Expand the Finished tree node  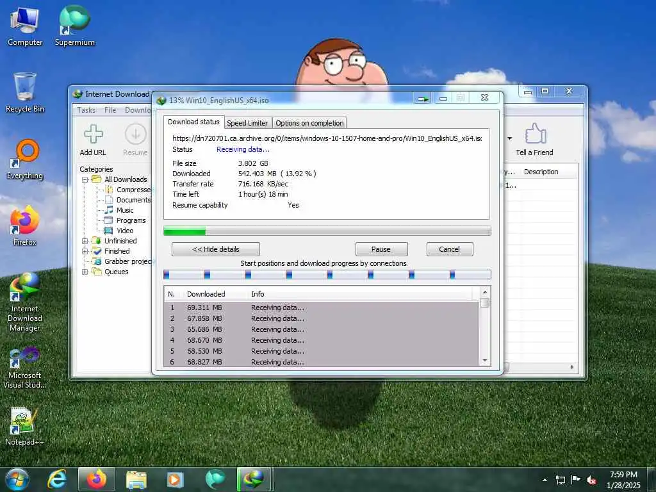(x=85, y=251)
